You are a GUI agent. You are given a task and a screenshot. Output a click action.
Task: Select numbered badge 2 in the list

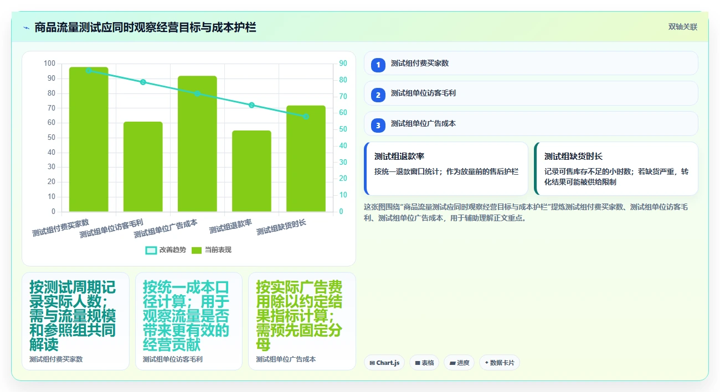[x=378, y=95]
